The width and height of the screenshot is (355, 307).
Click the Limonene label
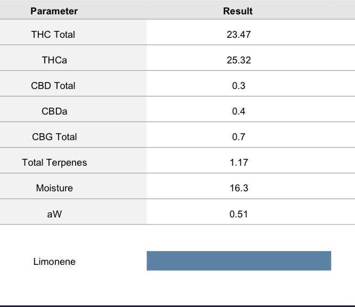pos(54,262)
